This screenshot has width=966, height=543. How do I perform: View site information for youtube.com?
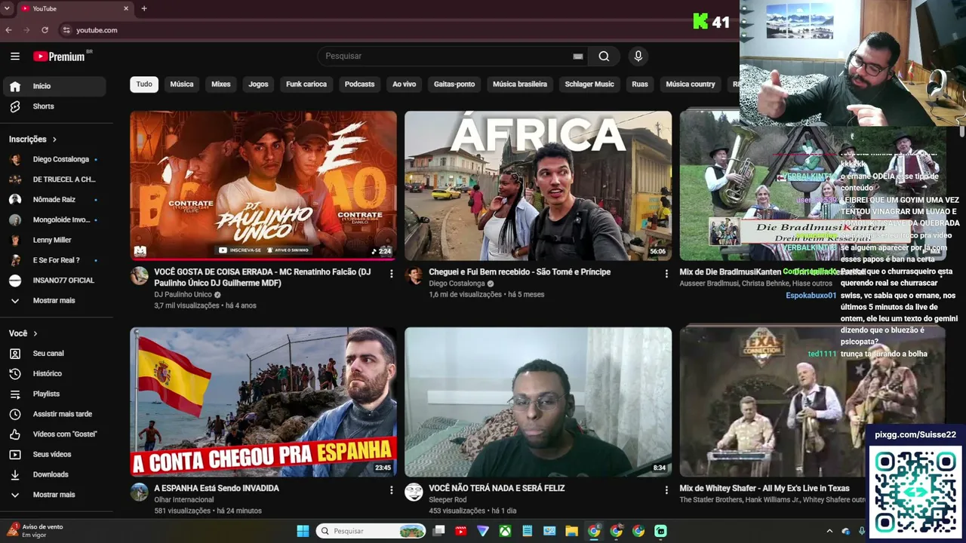point(66,30)
